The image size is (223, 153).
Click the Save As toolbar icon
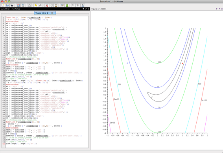click(x=23, y=5)
